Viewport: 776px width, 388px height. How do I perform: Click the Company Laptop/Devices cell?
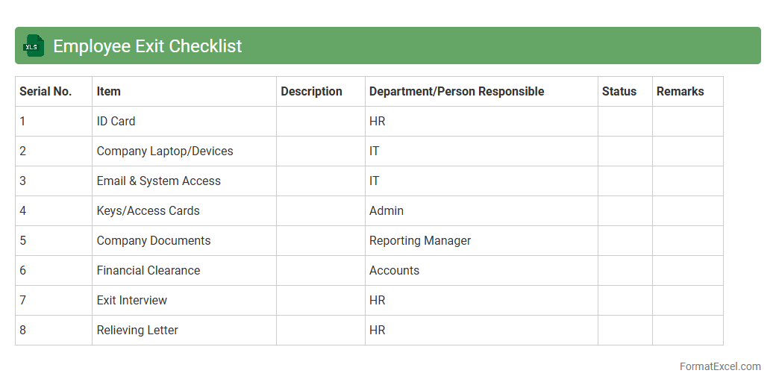[x=165, y=151]
